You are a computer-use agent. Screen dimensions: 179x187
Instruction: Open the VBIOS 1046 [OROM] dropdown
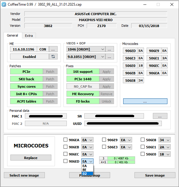point(86,49)
